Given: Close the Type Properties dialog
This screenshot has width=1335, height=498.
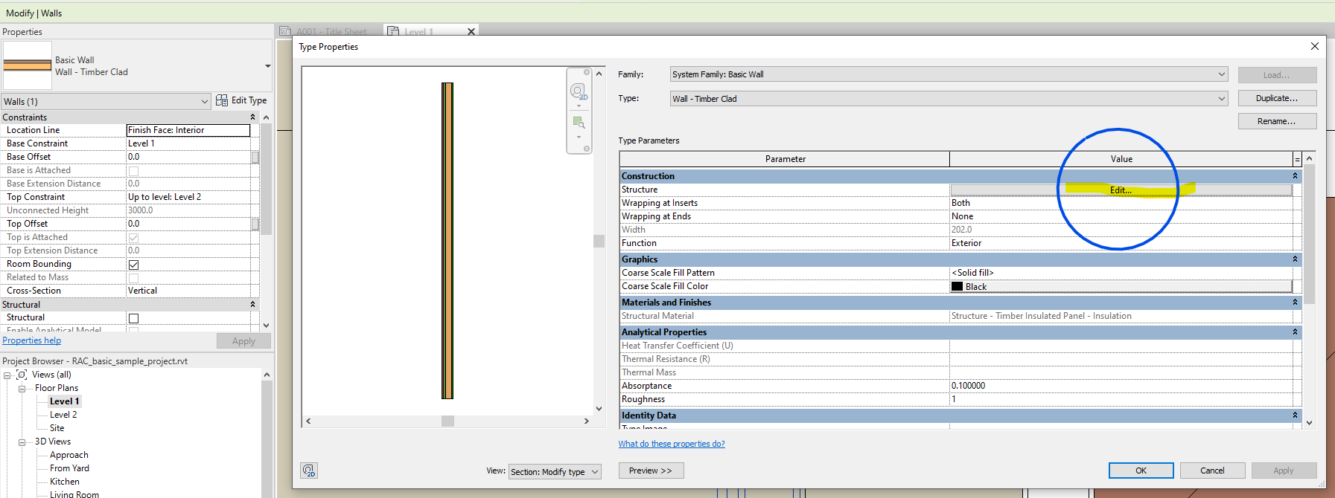Looking at the screenshot, I should point(1314,46).
